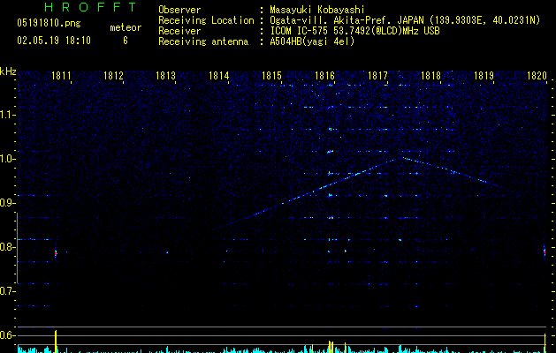Click the 1815 time axis label
Image resolution: width=556 pixels, height=353 pixels.
point(271,76)
